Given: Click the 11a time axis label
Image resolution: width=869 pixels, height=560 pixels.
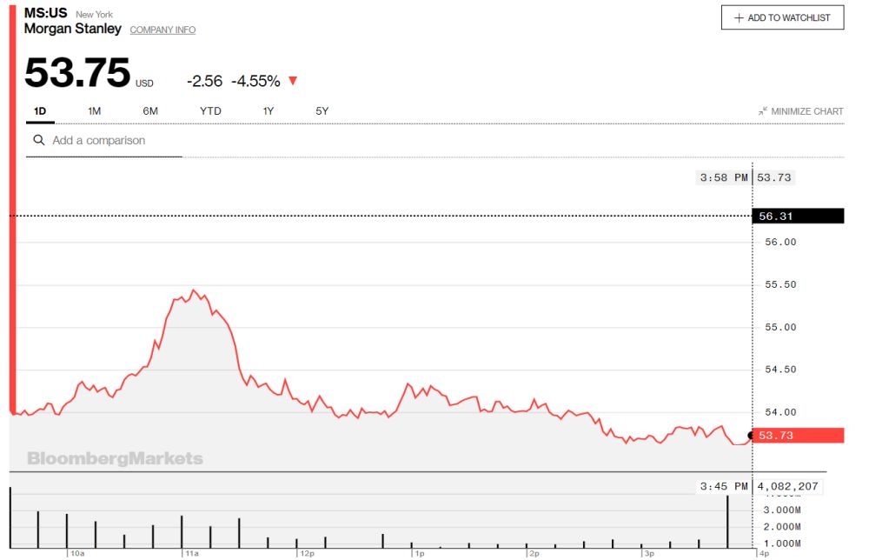Looking at the screenshot, I should 192,553.
